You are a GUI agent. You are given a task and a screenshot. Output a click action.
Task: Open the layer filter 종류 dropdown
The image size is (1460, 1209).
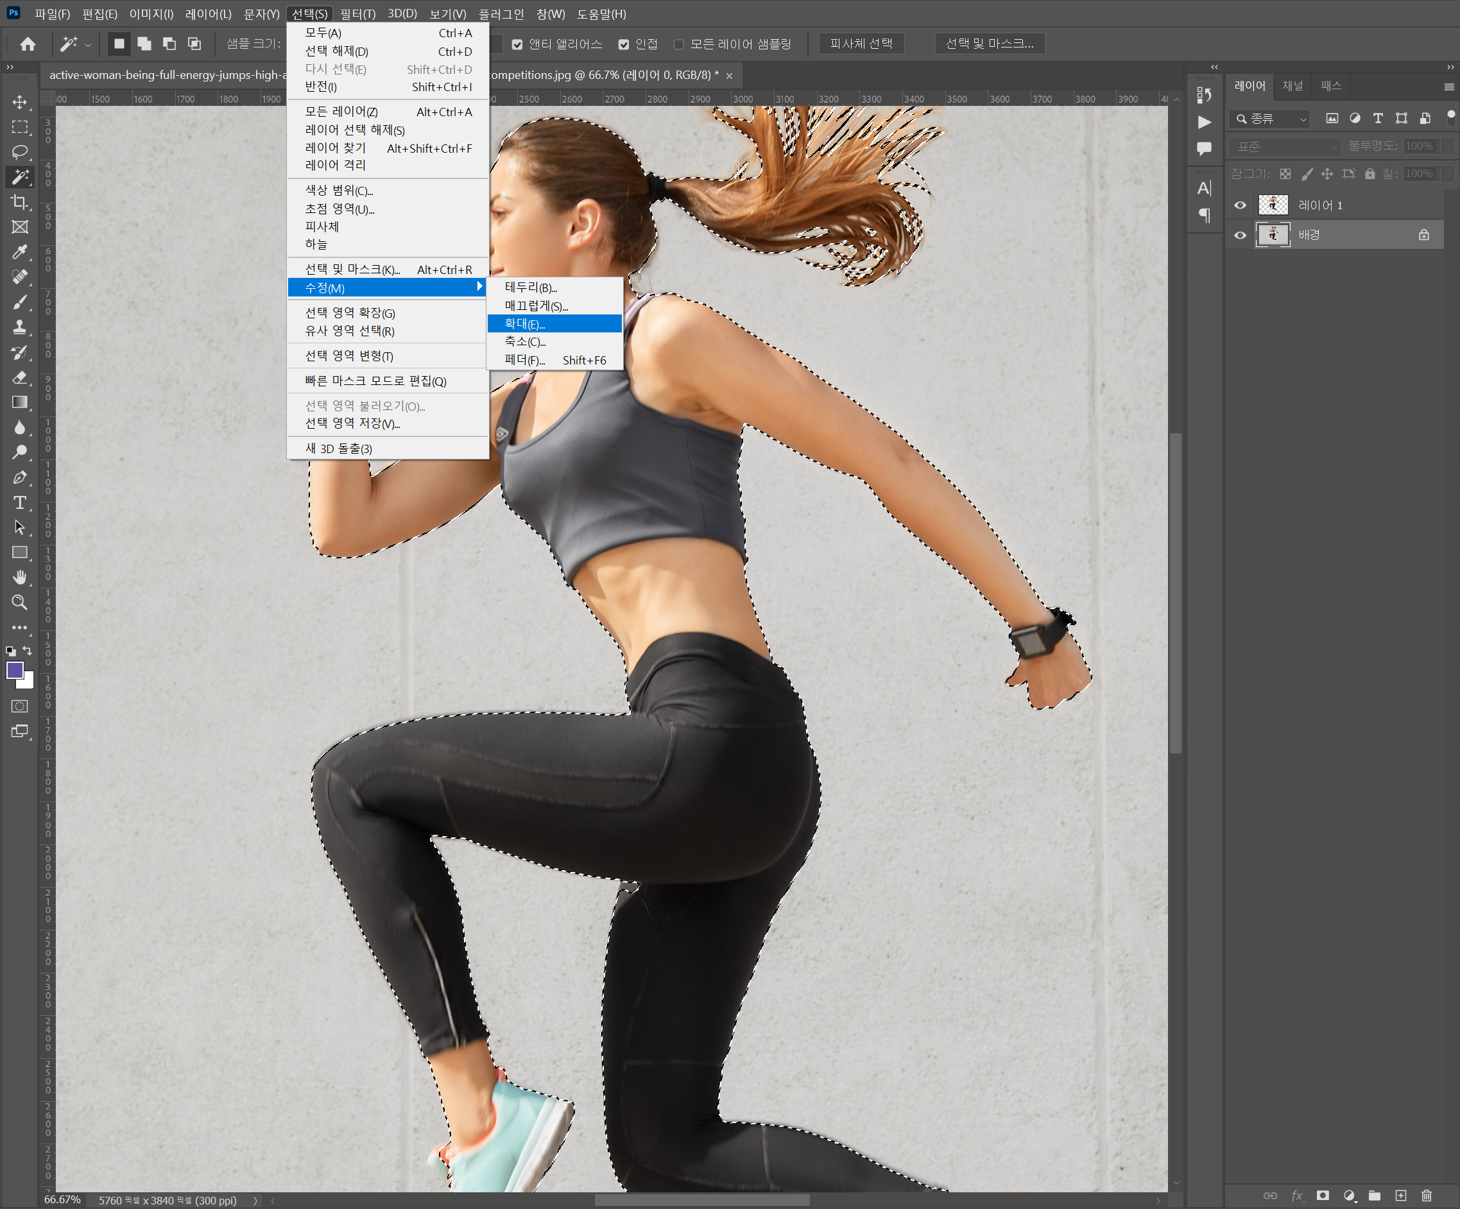coord(1269,119)
